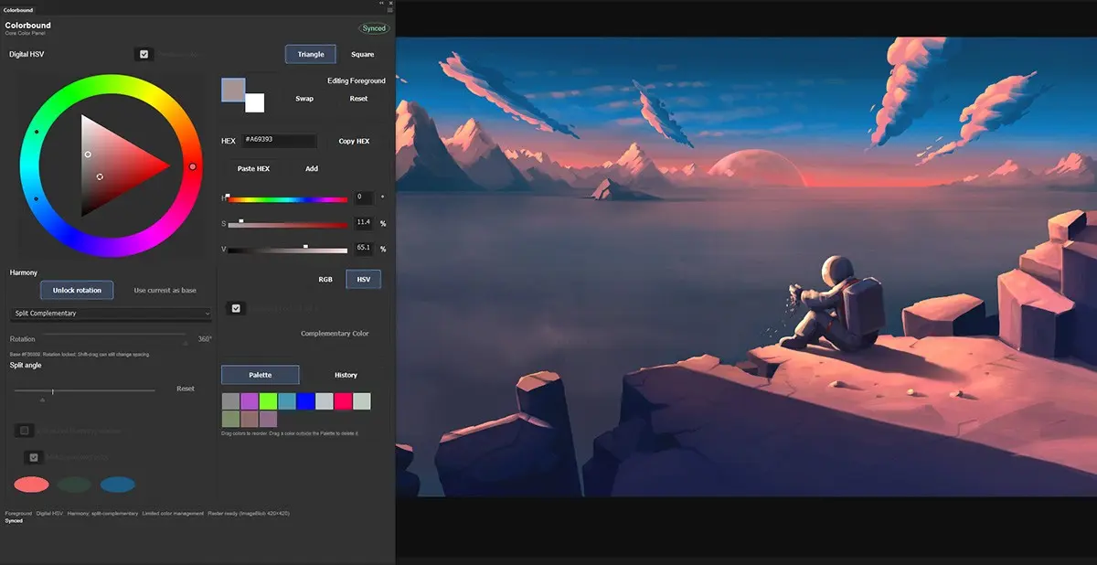The width and height of the screenshot is (1097, 565).
Task: Click the Unlock rotation button
Action: (77, 290)
